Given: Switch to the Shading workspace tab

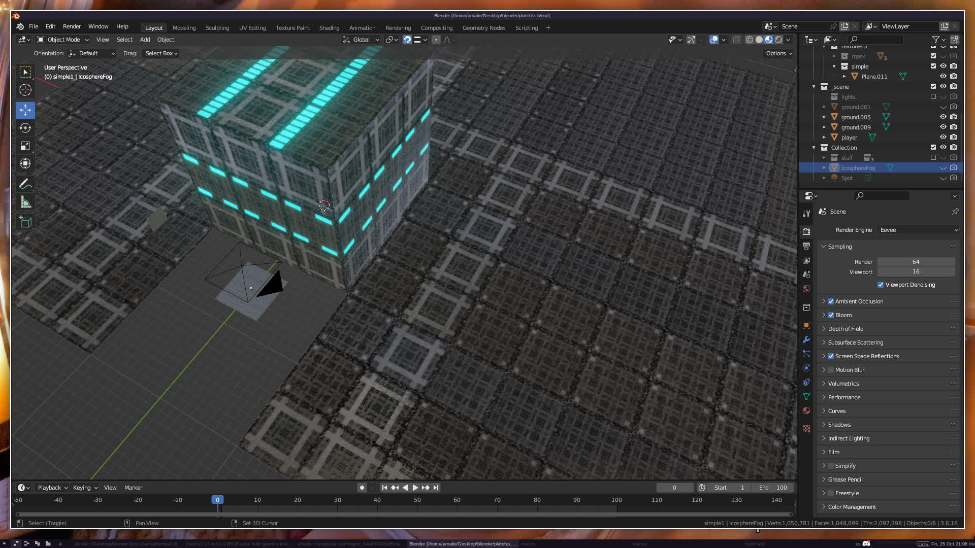Looking at the screenshot, I should 329,28.
